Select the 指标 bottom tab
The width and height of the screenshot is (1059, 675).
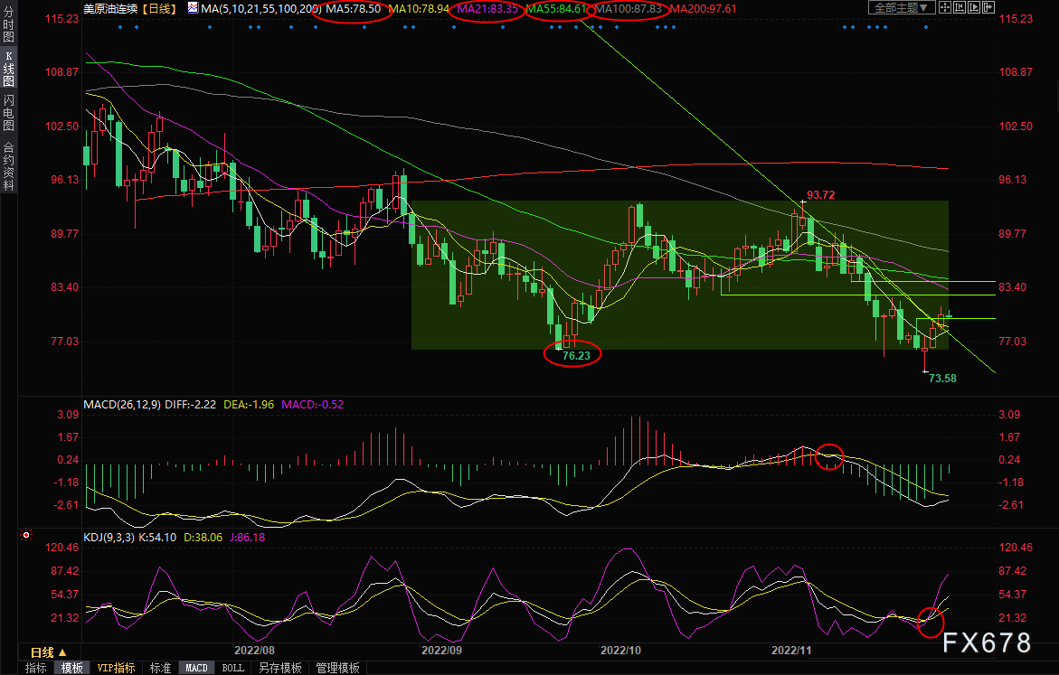click(x=36, y=668)
